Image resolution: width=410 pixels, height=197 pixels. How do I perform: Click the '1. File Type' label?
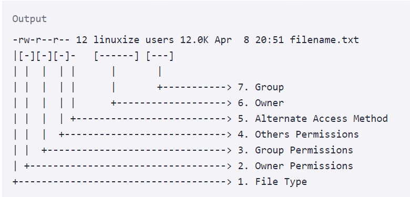(x=272, y=182)
